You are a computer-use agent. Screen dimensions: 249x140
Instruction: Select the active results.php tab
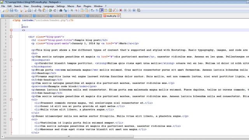coord(111,16)
